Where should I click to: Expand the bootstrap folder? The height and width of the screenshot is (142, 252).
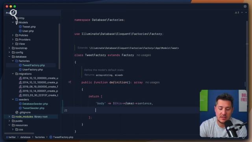pyautogui.click(x=9, y=48)
